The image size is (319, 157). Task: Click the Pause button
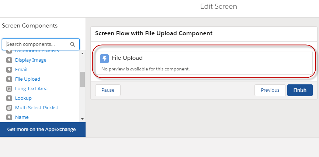[x=108, y=90]
